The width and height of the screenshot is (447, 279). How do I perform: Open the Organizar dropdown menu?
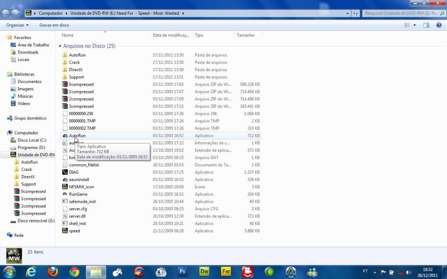17,25
